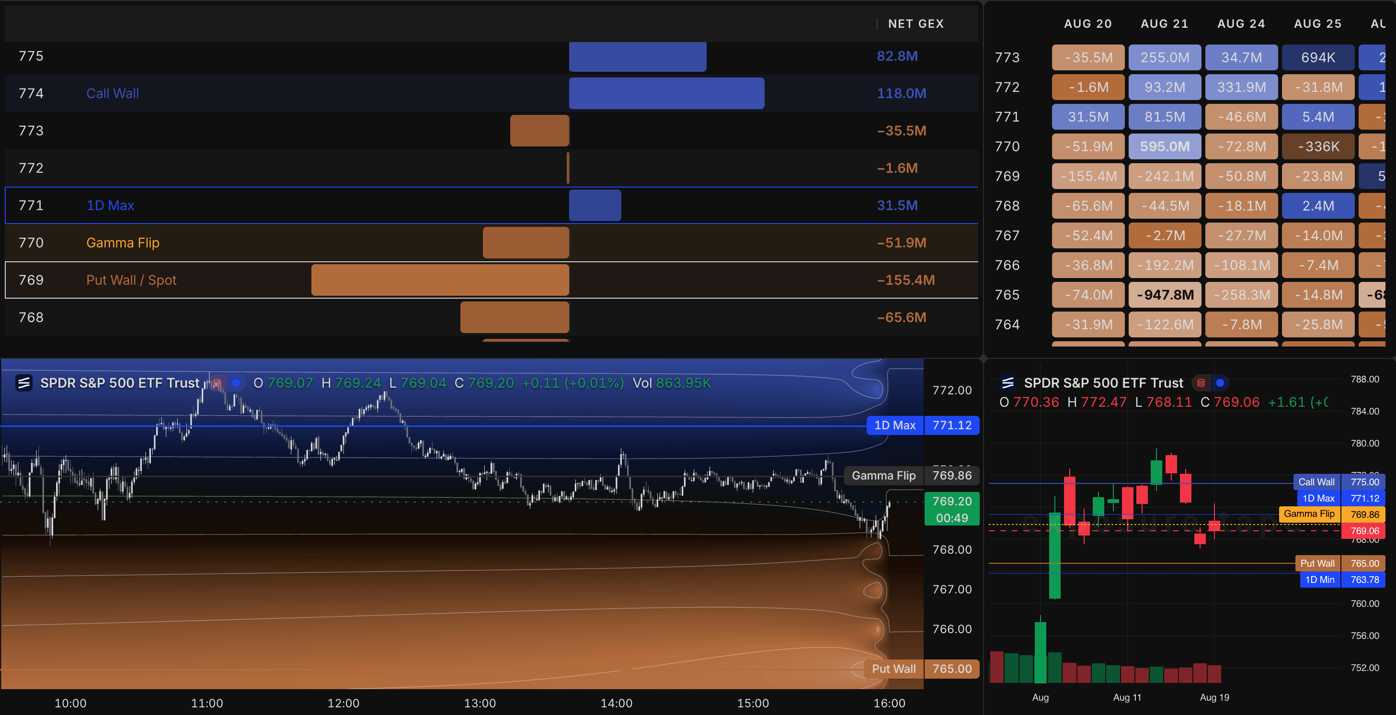Click the SPDR logo icon on the daily chart

1007,383
